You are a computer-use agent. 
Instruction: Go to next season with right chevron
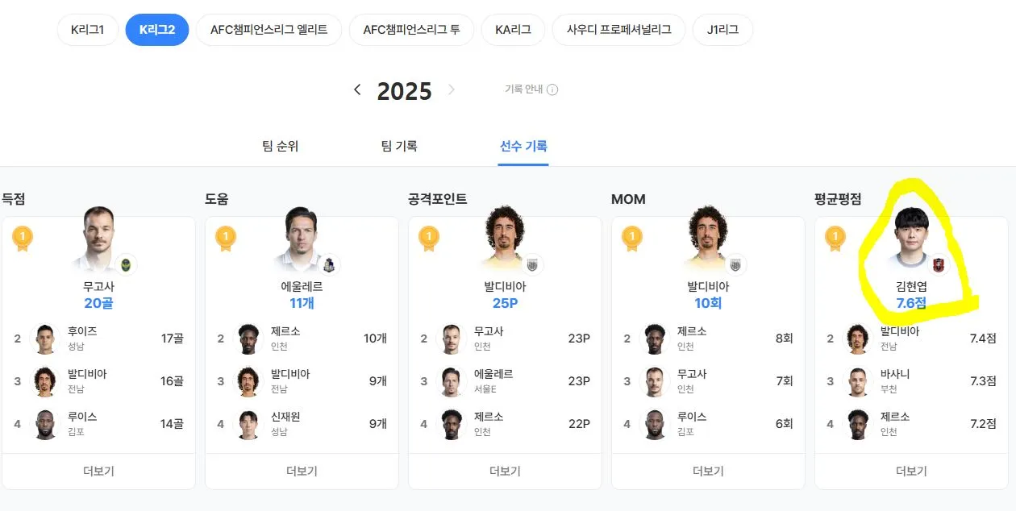click(x=452, y=89)
